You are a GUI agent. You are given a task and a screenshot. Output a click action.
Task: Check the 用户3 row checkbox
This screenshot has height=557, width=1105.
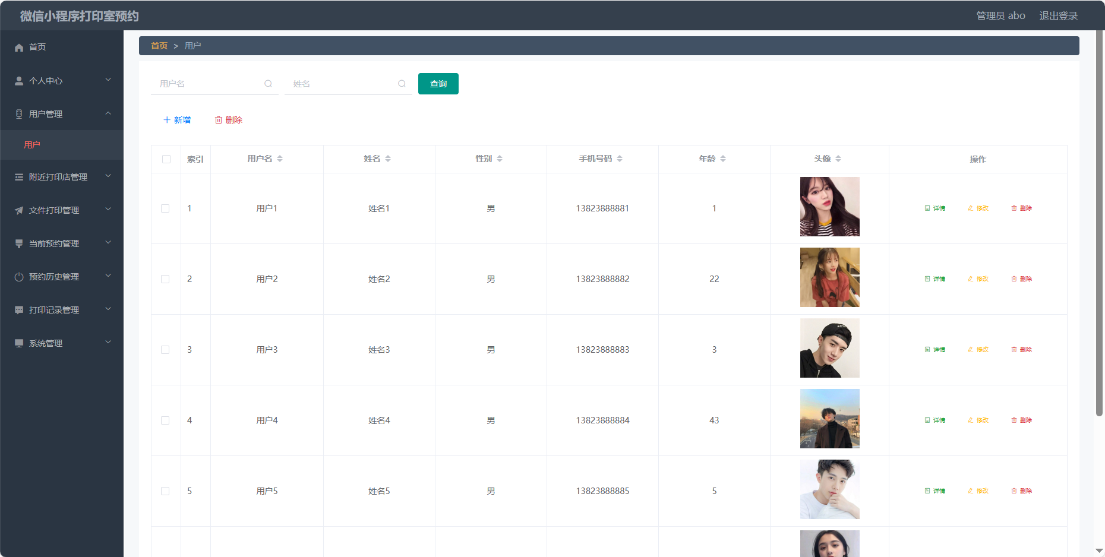[x=165, y=350]
